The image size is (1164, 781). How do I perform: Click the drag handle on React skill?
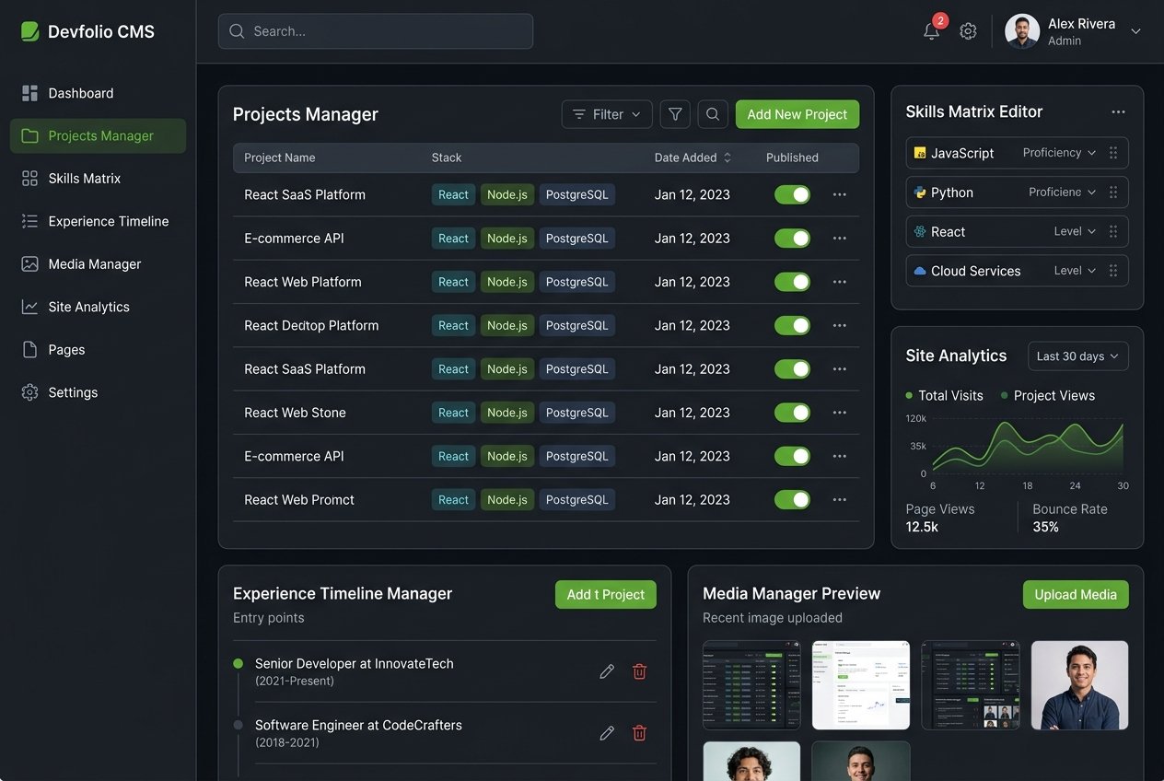click(1113, 231)
